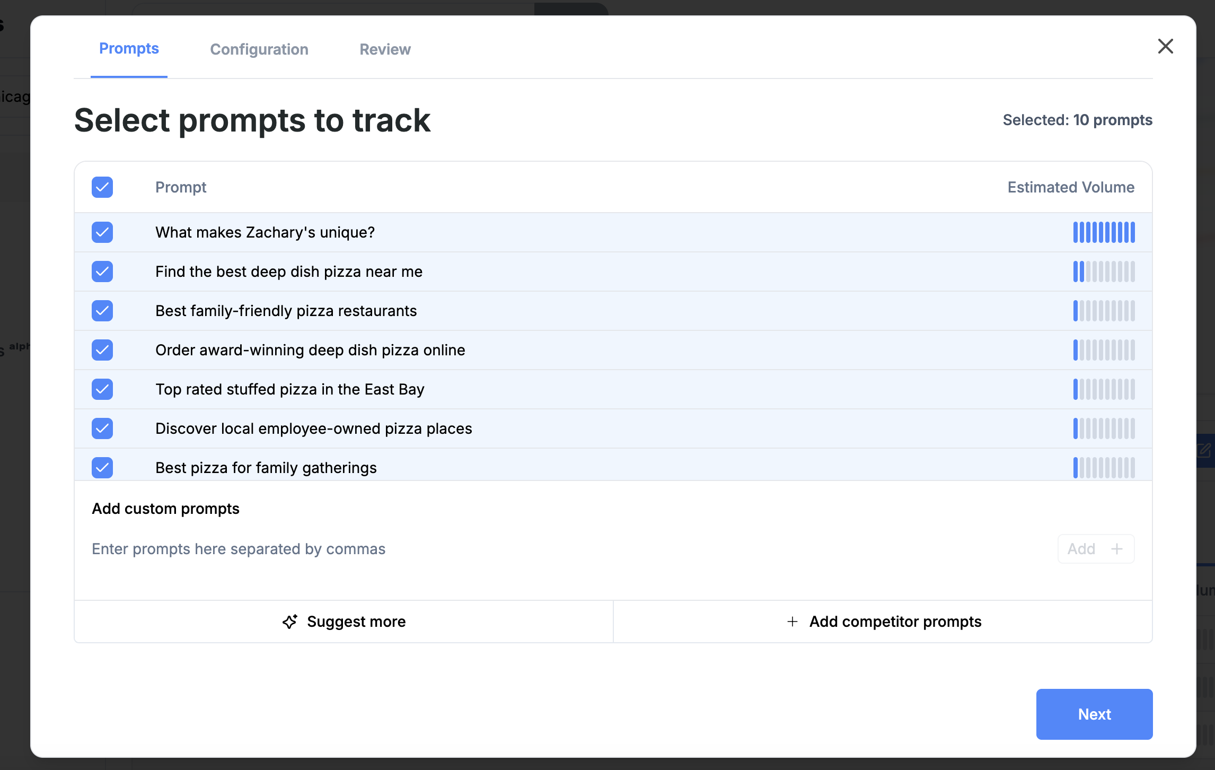Click volume bars for Zachary's unique prompt
The width and height of the screenshot is (1215, 770).
click(1104, 232)
